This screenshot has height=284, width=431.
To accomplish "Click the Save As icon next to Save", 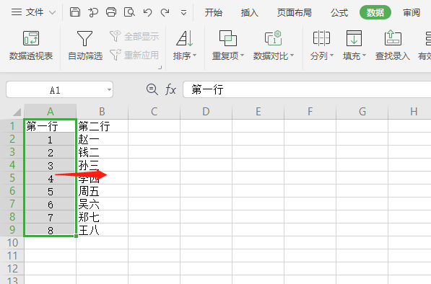I will tap(93, 12).
